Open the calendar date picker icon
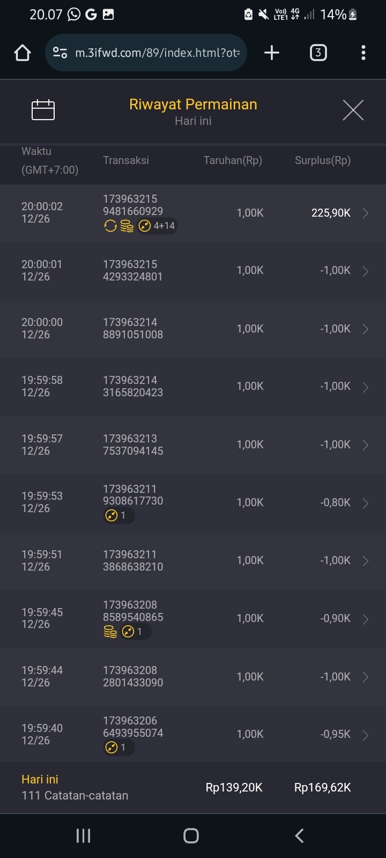The image size is (386, 858). [43, 110]
